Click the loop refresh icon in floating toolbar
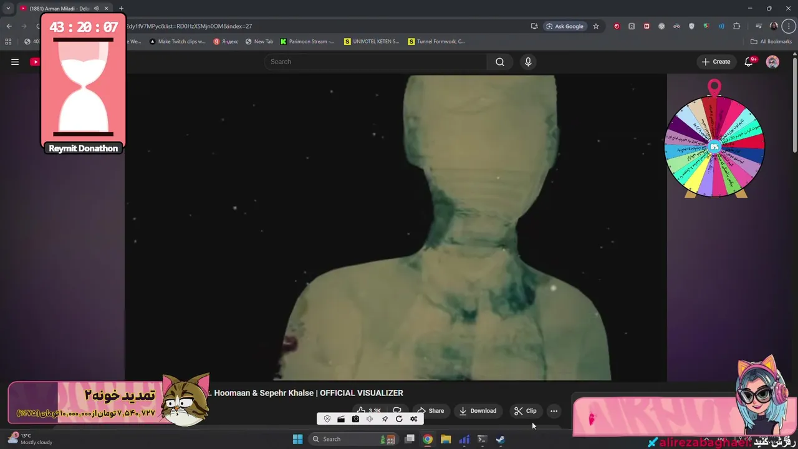The width and height of the screenshot is (798, 449). [x=399, y=419]
